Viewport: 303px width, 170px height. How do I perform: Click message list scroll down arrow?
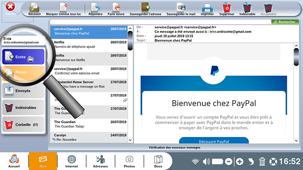pyautogui.click(x=130, y=140)
